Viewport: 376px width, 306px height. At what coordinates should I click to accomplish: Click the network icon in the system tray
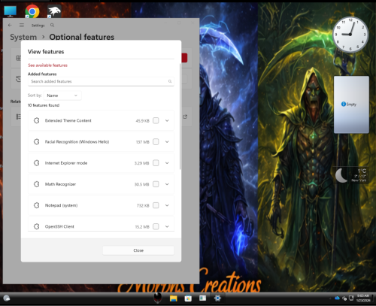coord(351,298)
